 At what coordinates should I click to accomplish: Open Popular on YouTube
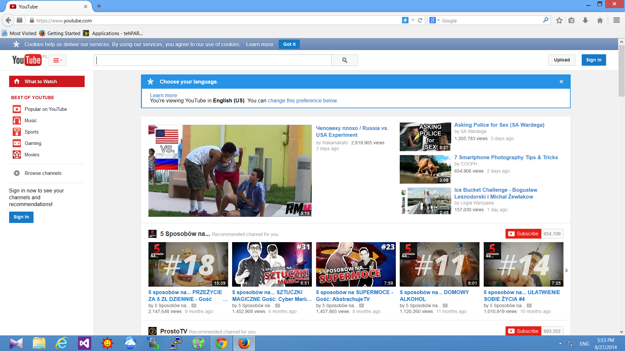point(46,109)
